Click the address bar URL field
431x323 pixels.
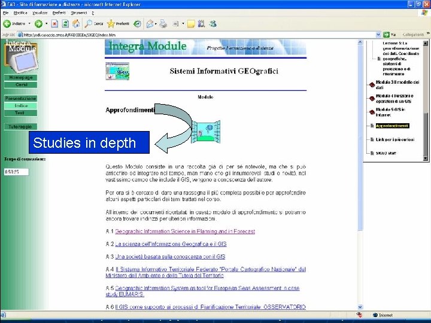pyautogui.click(x=196, y=35)
